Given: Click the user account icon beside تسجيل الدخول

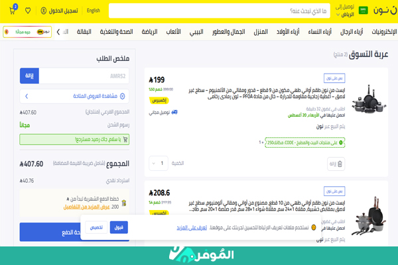Looking at the screenshot, I should (x=44, y=11).
